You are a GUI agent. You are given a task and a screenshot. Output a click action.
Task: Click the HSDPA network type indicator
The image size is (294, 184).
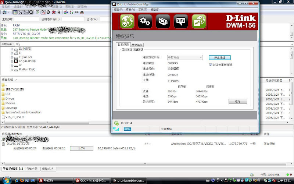tap(128, 129)
